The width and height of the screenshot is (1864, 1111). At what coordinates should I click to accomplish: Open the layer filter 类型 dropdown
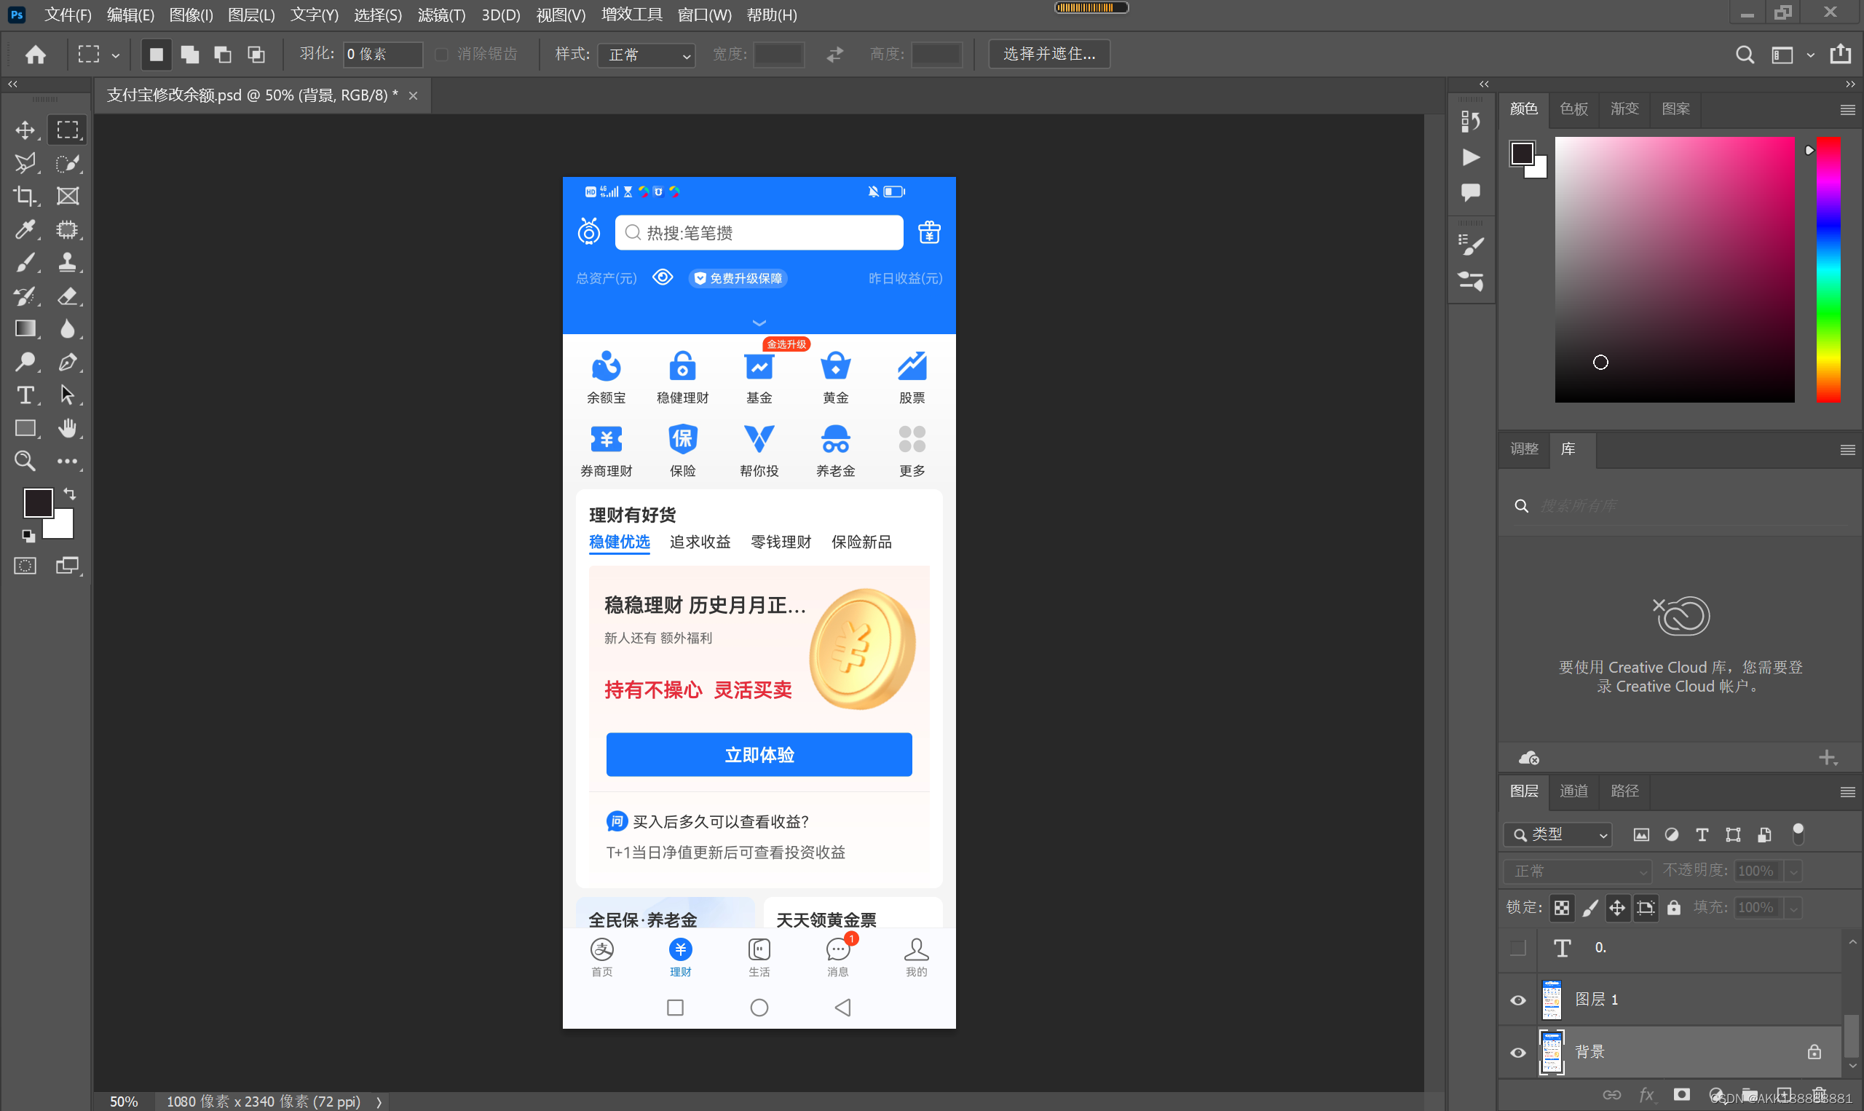1558,835
